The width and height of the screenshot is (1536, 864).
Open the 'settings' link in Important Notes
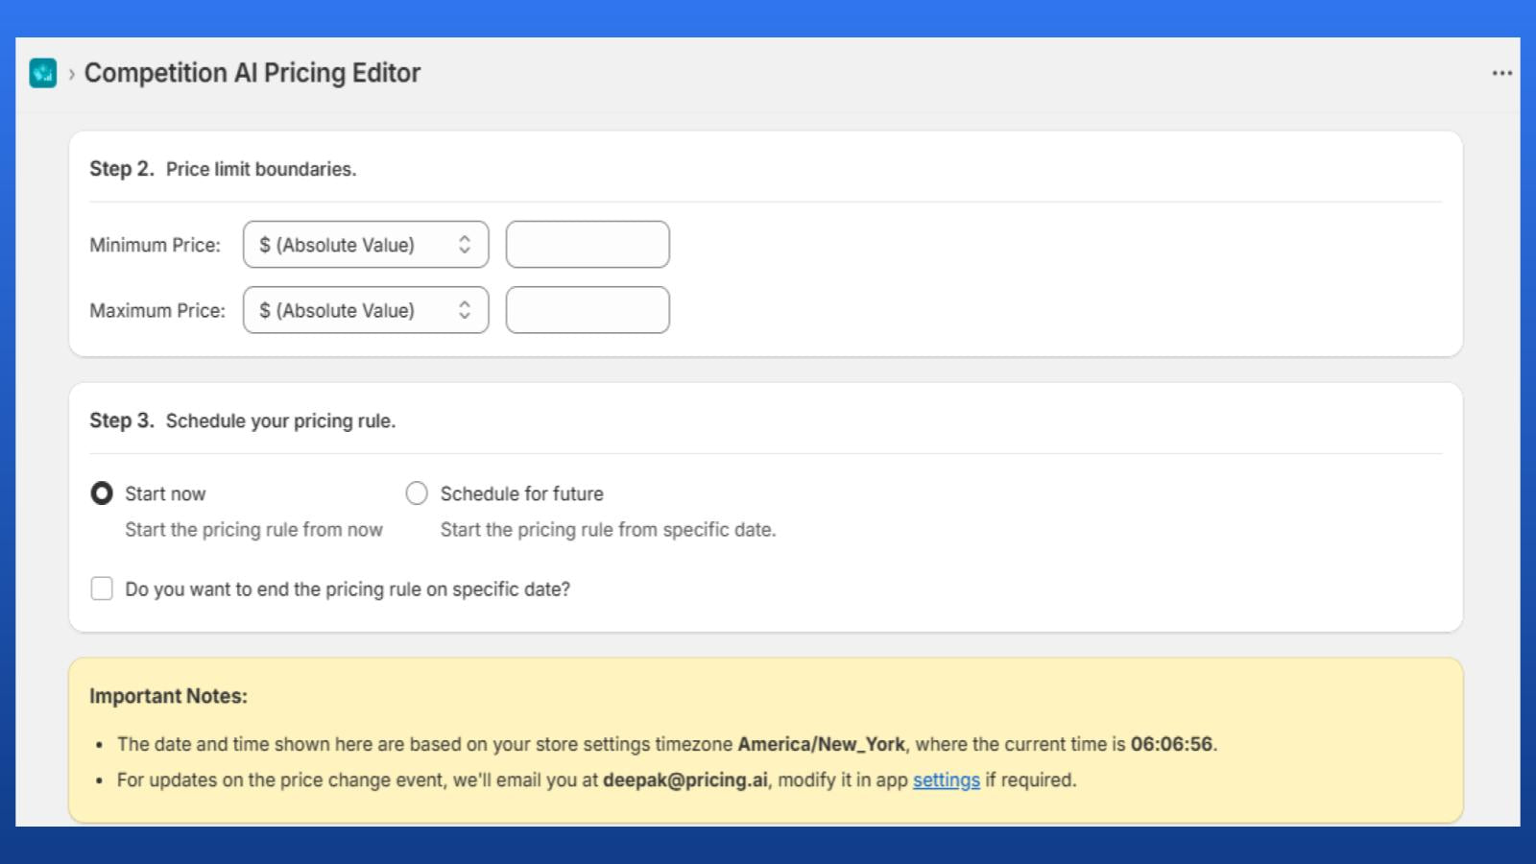pyautogui.click(x=946, y=780)
